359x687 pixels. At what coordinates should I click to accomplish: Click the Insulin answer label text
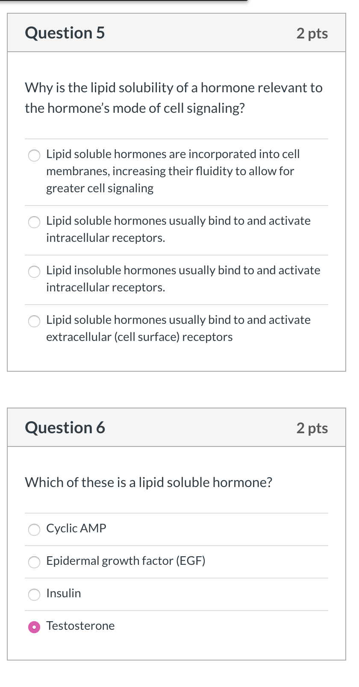click(63, 594)
